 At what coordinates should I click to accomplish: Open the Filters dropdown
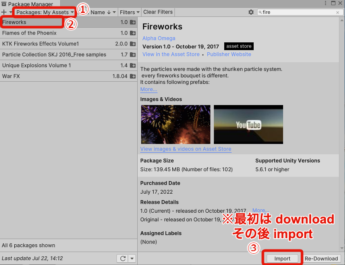tap(129, 12)
